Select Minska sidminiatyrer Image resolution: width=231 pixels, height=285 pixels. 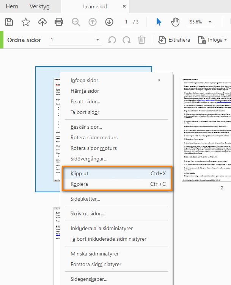(116, 254)
